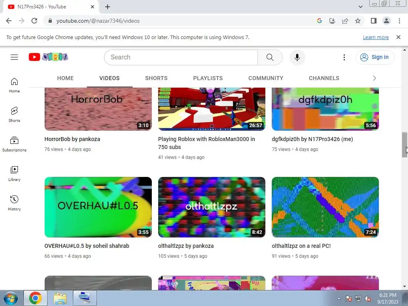Go to Home in the sidebar
This screenshot has height=306, width=408.
pyautogui.click(x=14, y=85)
